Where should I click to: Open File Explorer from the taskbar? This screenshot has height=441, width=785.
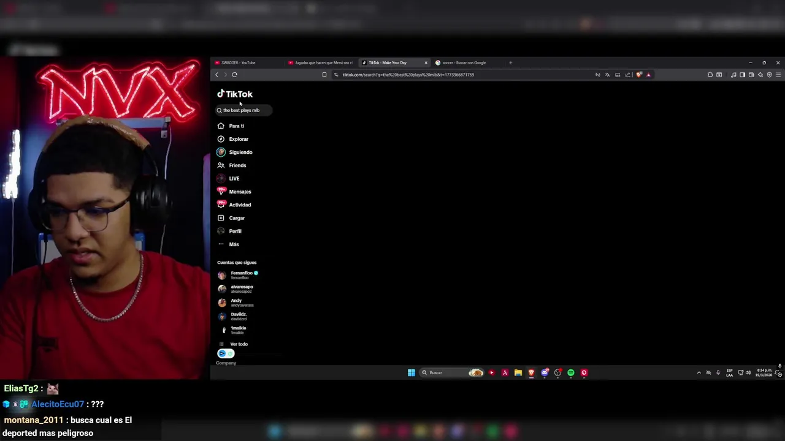click(518, 372)
